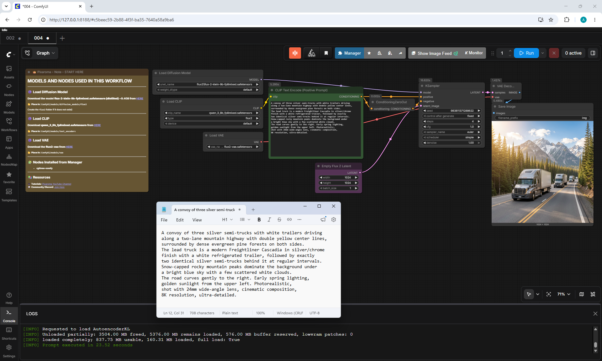This screenshot has height=361, width=602.
Task: Toggle the minimap icon in canvas controls
Action: [582, 294]
